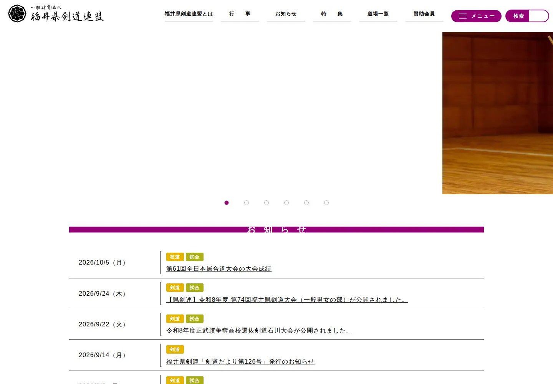This screenshot has width=553, height=384.
Task: Open the 第74回福井県剣道大会 announcement link
Action: click(x=287, y=300)
